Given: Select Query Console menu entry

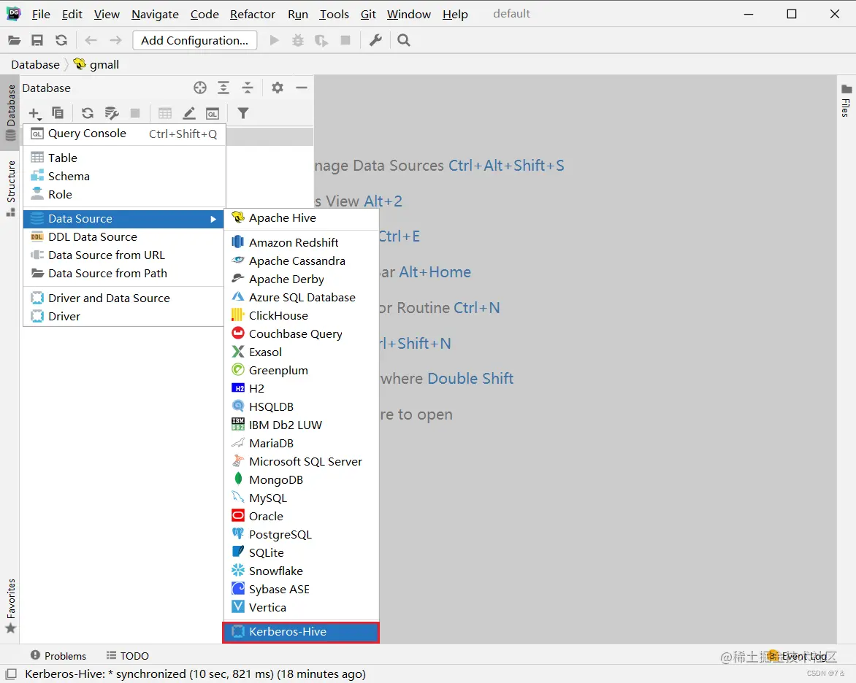Looking at the screenshot, I should coord(124,134).
